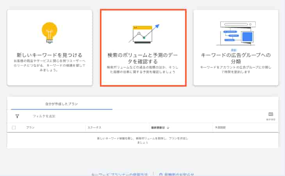Click the badge above the ad group card title
Screen dimensions: 285x176
coord(234,50)
